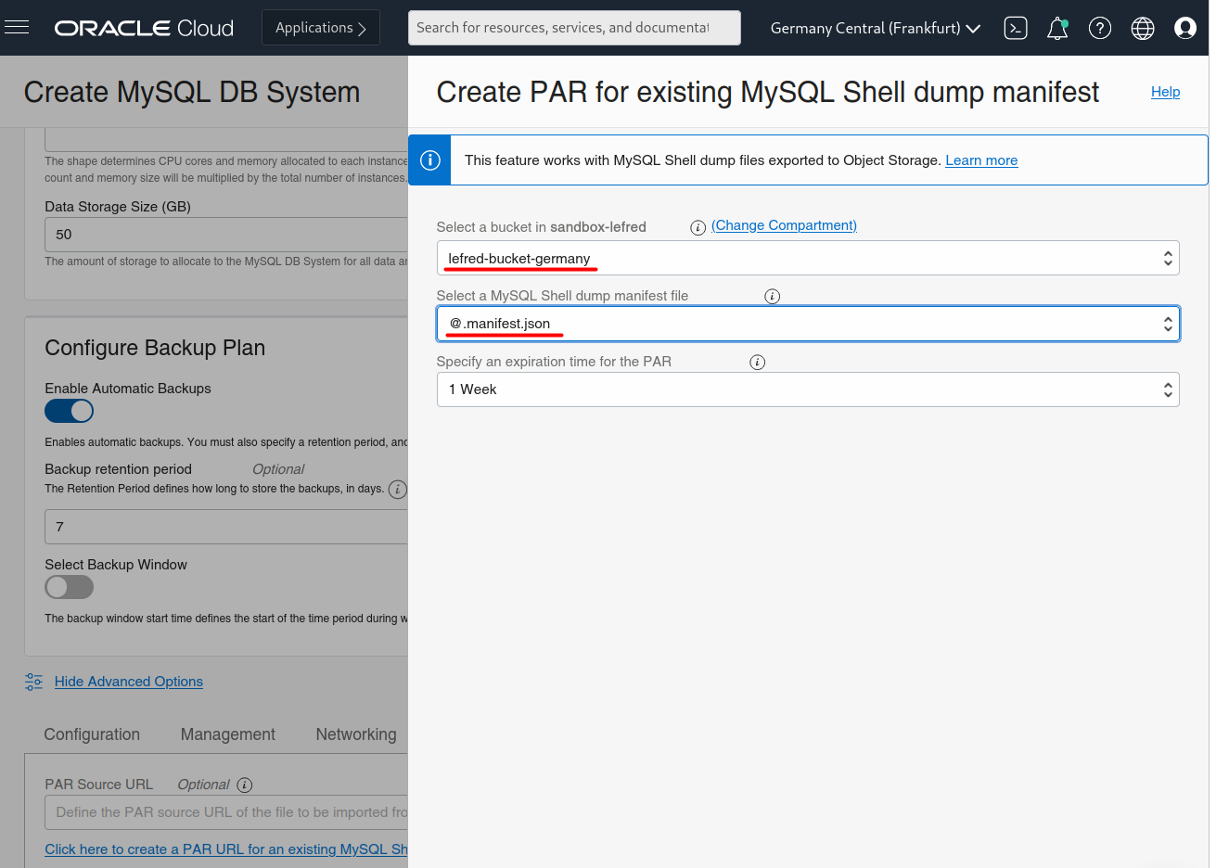The width and height of the screenshot is (1216, 868).
Task: Switch to the Management tab
Action: [x=228, y=734]
